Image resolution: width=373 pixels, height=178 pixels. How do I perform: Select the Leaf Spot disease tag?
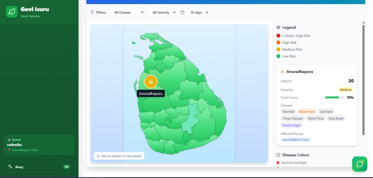(x=326, y=112)
